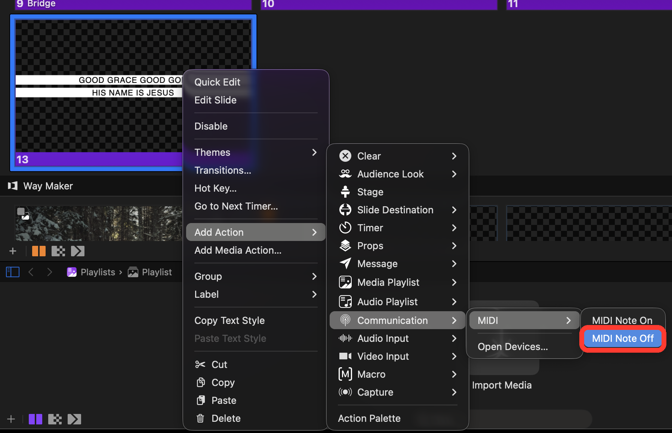Expand the Themes submenu arrow
The width and height of the screenshot is (672, 433).
314,152
